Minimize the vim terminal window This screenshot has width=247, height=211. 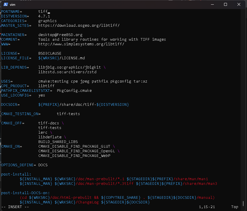pos(212,4)
